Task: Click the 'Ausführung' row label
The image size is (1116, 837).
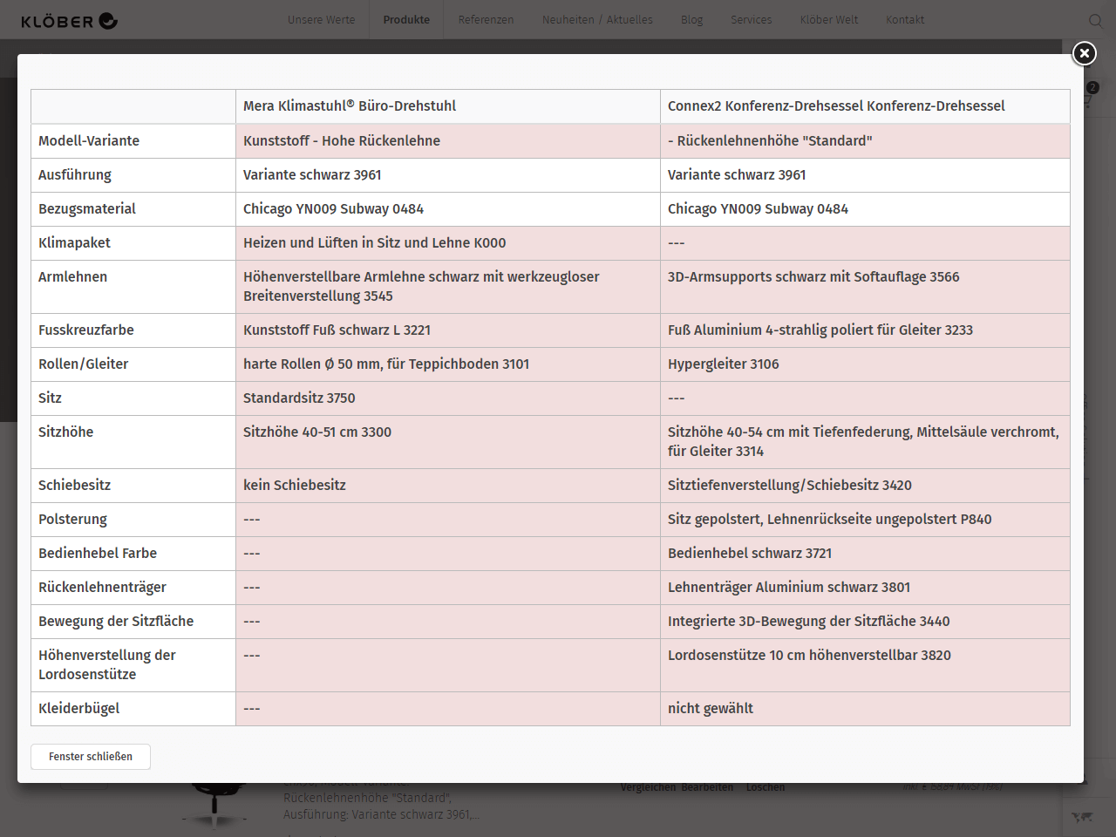Action: click(133, 175)
